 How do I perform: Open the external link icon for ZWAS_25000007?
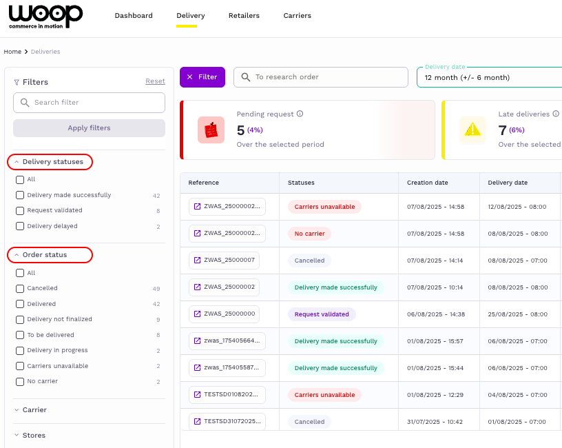coord(198,261)
